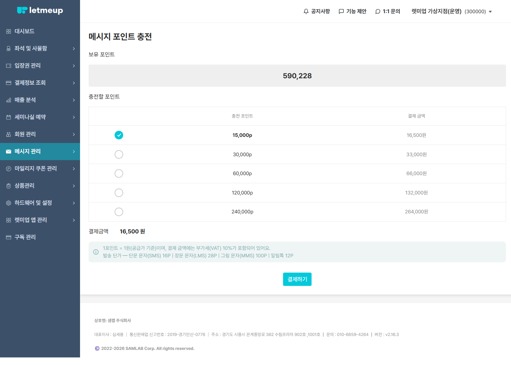Click the dashboard grid icon beside 대시보드
This screenshot has width=511, height=366.
pyautogui.click(x=9, y=31)
